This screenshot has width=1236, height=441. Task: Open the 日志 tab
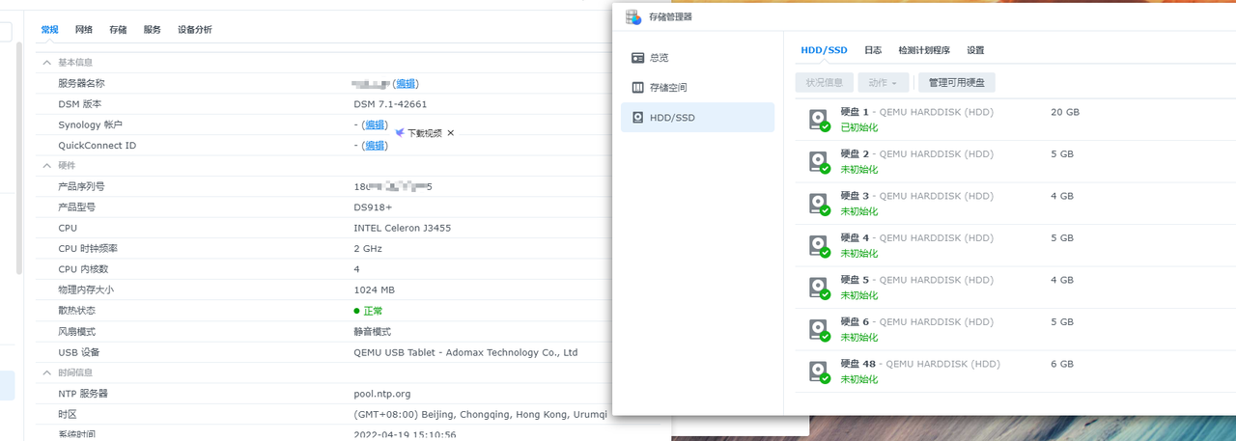(x=873, y=50)
